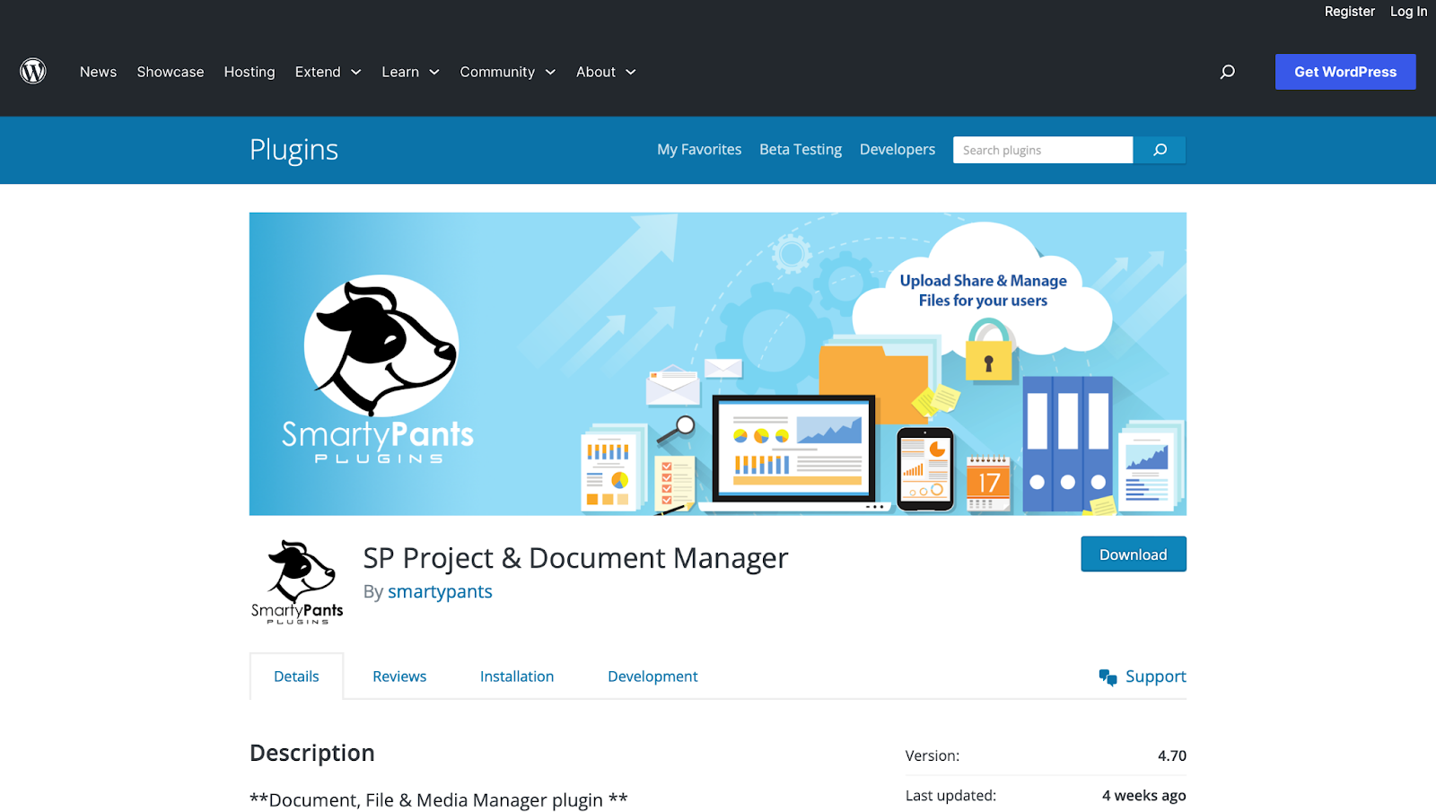Click the Download button
Screen dimensions: 1436x812
1134,554
